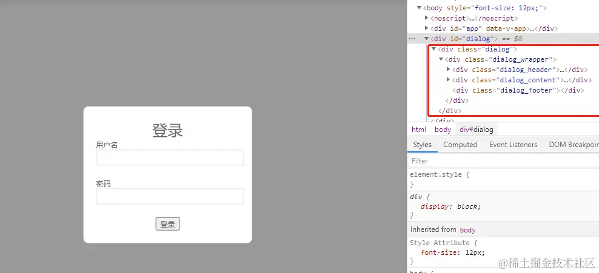Click the styles Filter input
This screenshot has width=599, height=273.
[x=503, y=161]
